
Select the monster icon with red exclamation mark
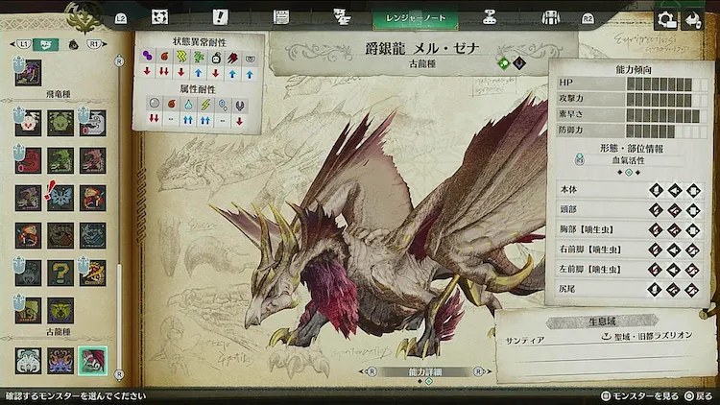click(60, 198)
